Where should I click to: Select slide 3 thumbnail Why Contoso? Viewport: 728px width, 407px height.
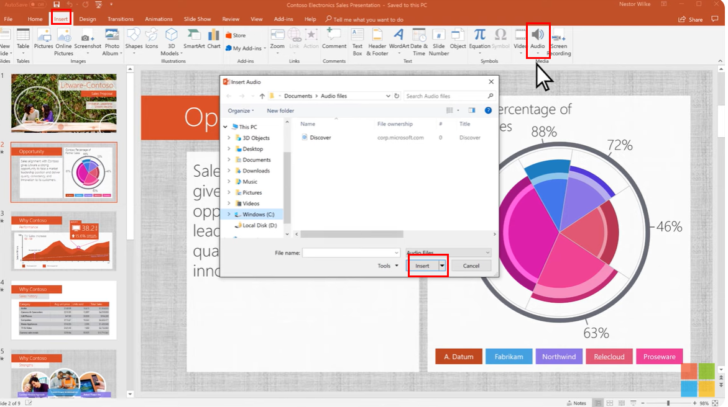coord(63,241)
